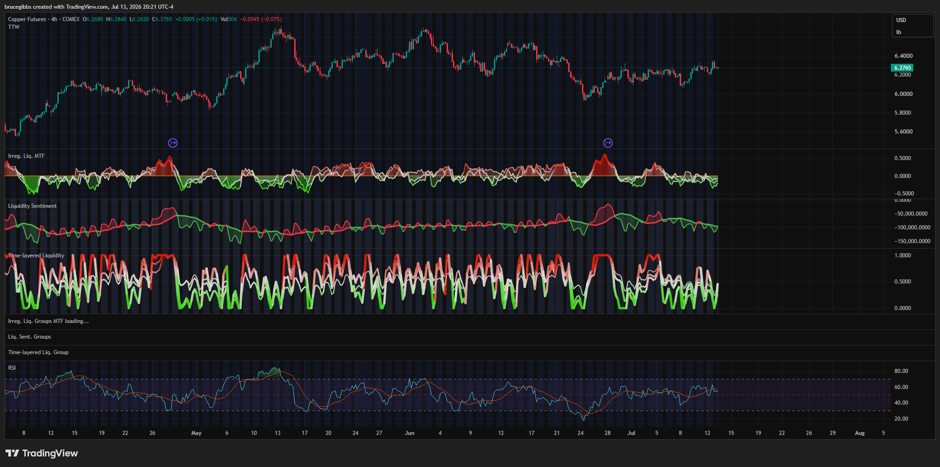Click the −150,000,000.0000 sentiment axis value

tap(912, 241)
